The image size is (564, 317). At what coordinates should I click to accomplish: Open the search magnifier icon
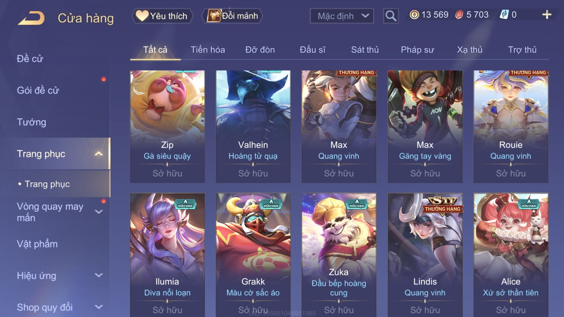click(391, 16)
